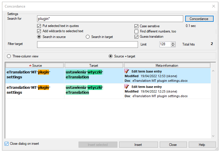Click the first result's Doc file name
Screen dimensions: 220x152
point(160,81)
